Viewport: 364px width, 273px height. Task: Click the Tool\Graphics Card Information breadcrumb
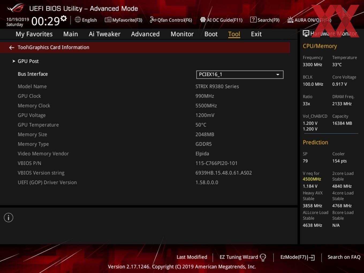[53, 47]
